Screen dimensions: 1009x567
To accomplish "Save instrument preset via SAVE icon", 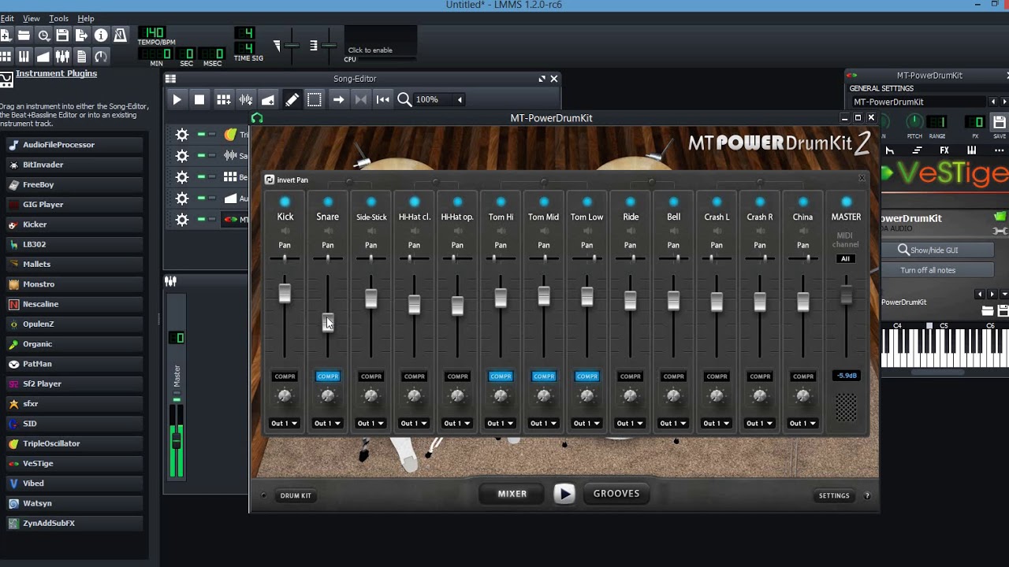I will (x=1000, y=122).
